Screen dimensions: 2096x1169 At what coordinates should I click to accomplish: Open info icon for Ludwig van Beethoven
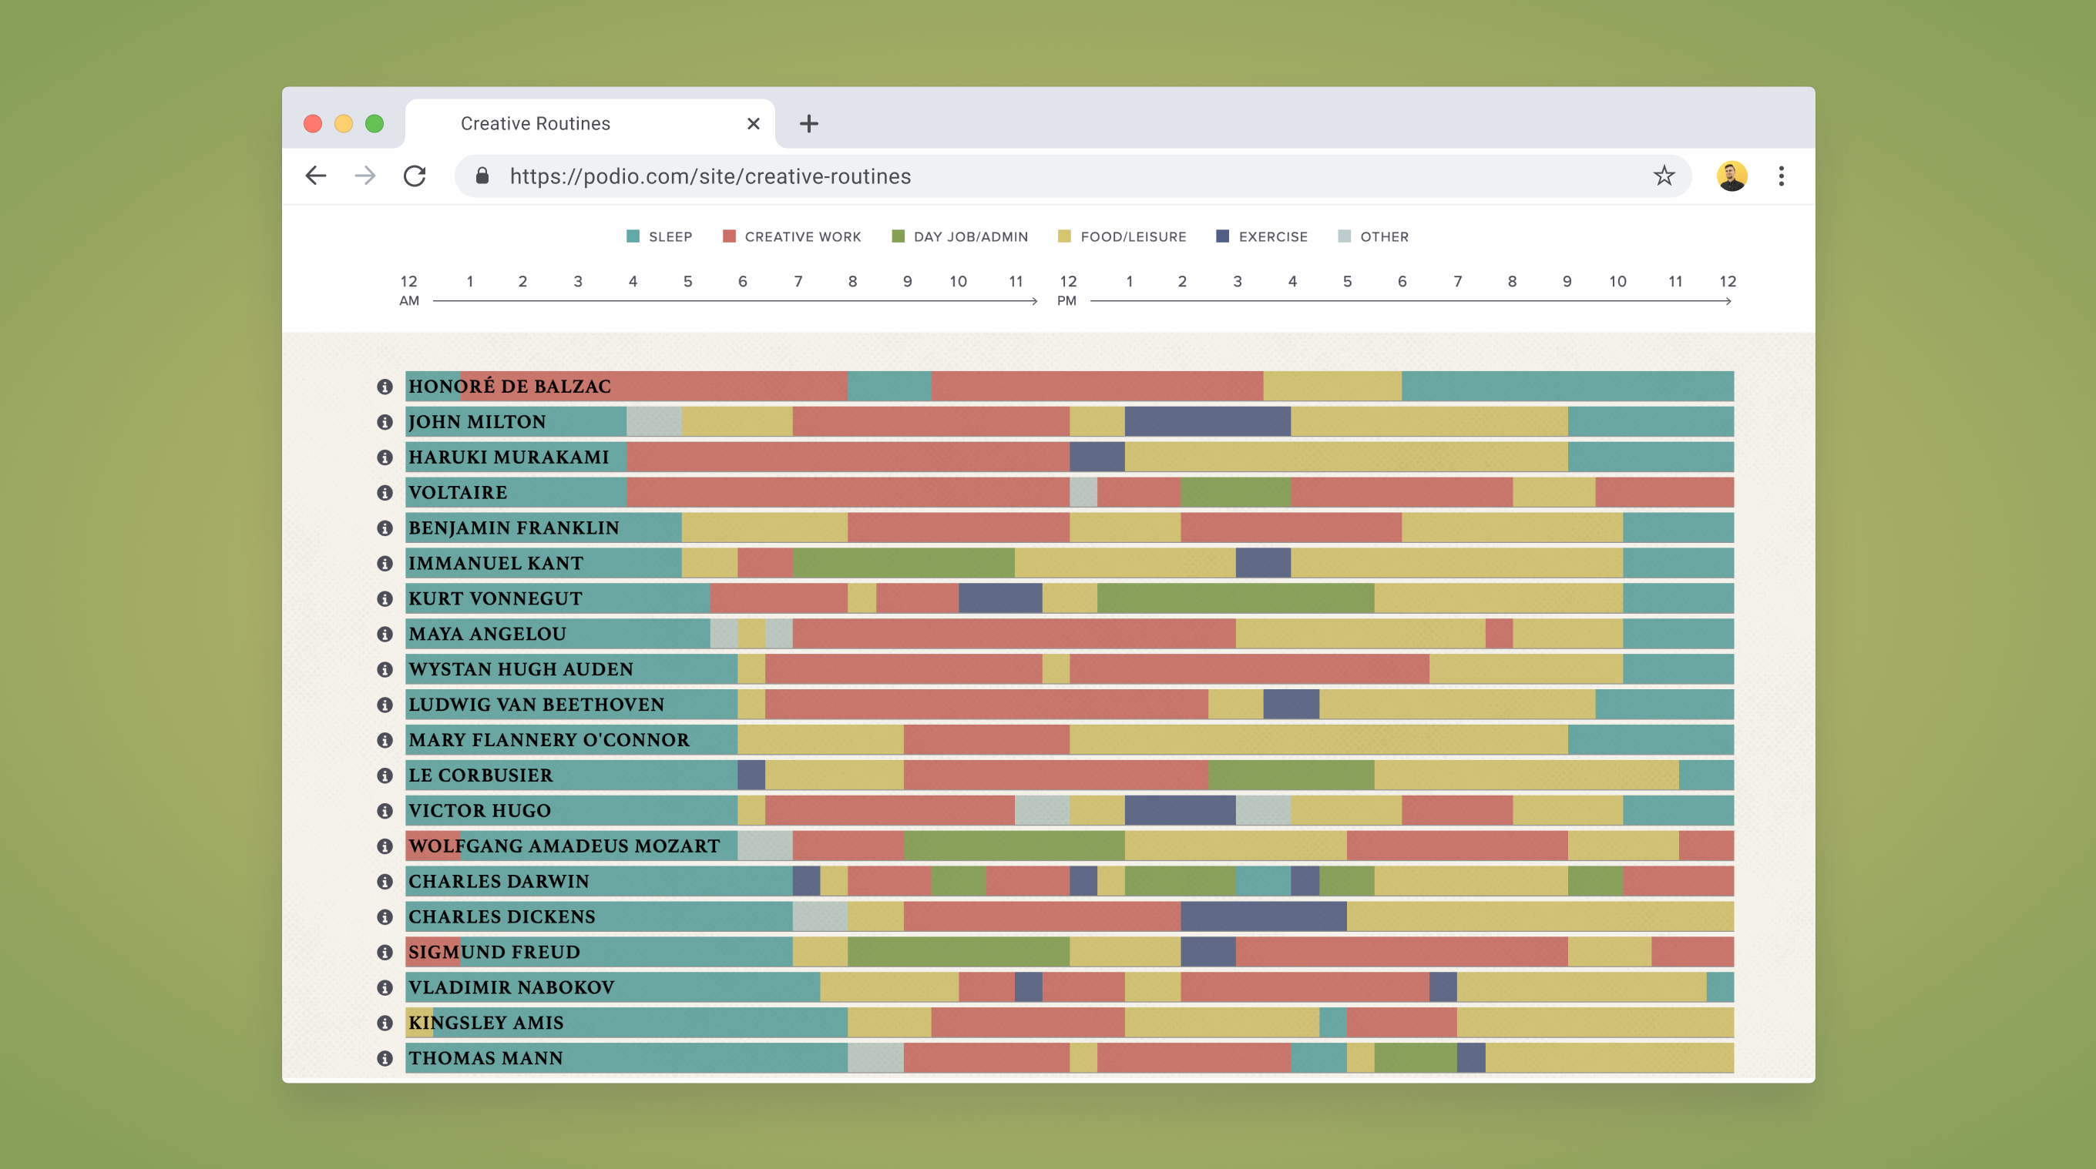[385, 705]
